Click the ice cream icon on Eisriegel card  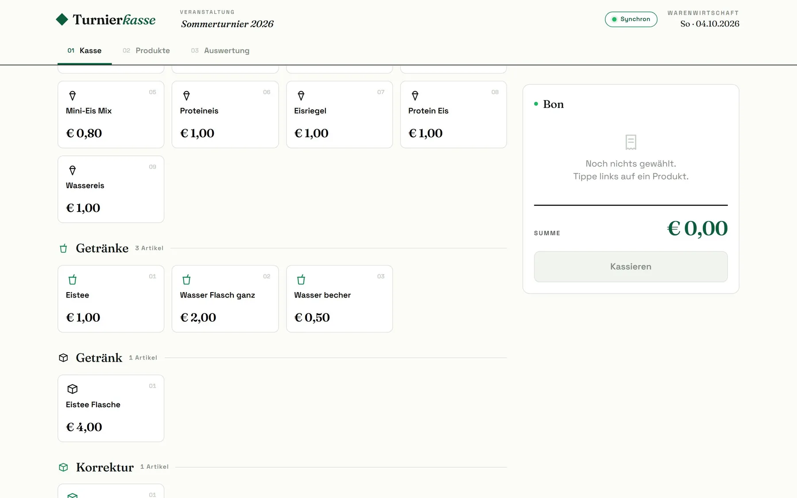(x=301, y=96)
